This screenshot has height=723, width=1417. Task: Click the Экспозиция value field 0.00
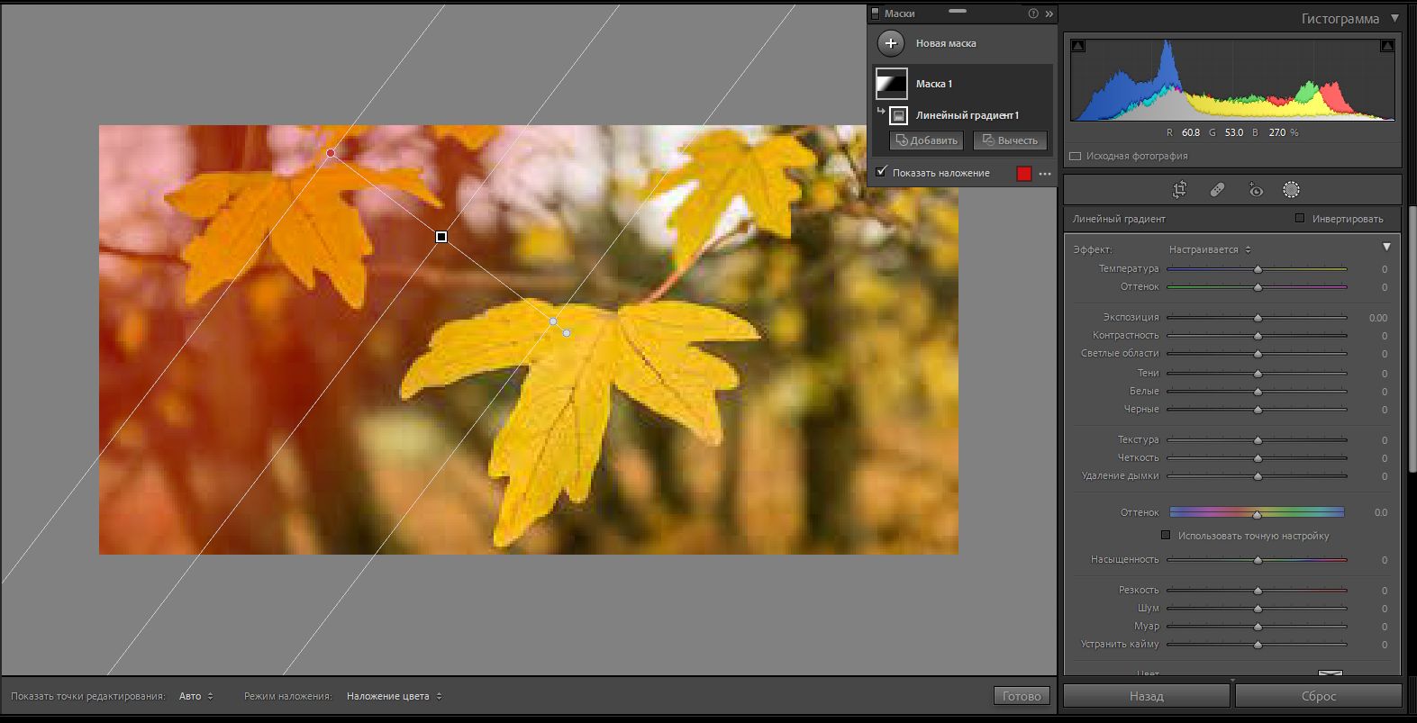(x=1377, y=318)
